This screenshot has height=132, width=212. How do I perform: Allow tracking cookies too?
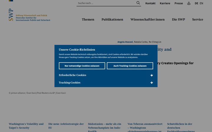tap(130, 66)
